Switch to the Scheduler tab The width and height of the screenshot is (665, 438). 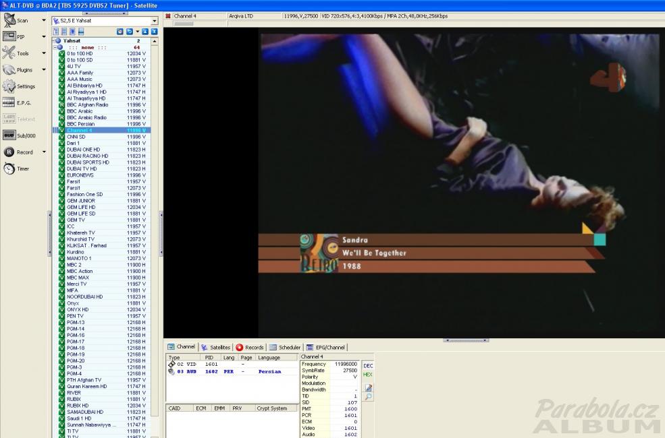[285, 348]
